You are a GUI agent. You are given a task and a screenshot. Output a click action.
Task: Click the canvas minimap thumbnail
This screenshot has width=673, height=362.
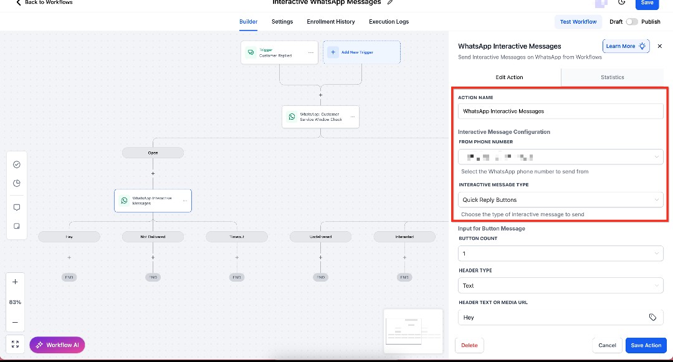coord(413,331)
